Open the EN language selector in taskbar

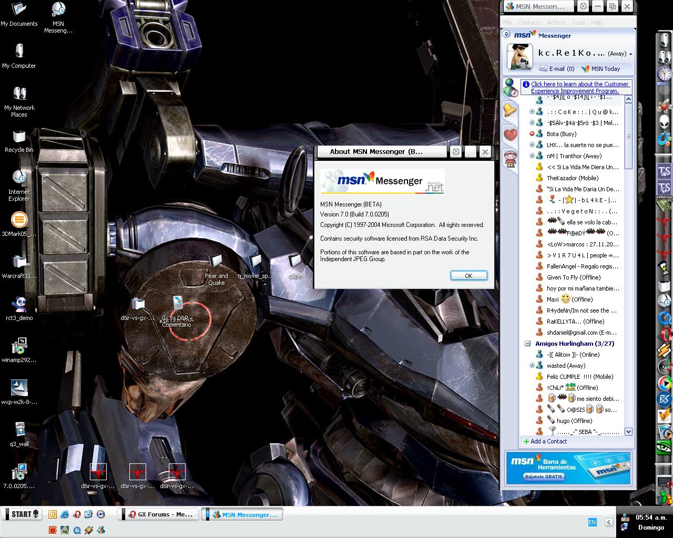[x=592, y=522]
